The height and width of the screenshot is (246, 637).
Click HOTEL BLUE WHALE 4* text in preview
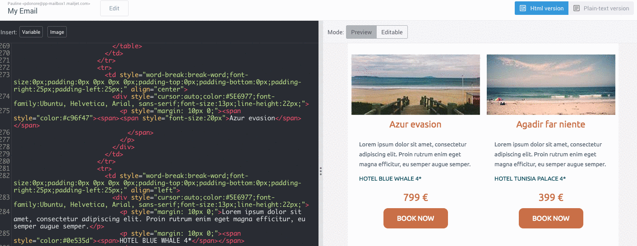coord(390,179)
